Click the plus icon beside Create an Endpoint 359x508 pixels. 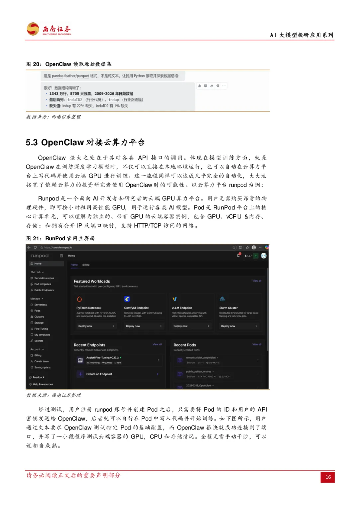[80, 374]
